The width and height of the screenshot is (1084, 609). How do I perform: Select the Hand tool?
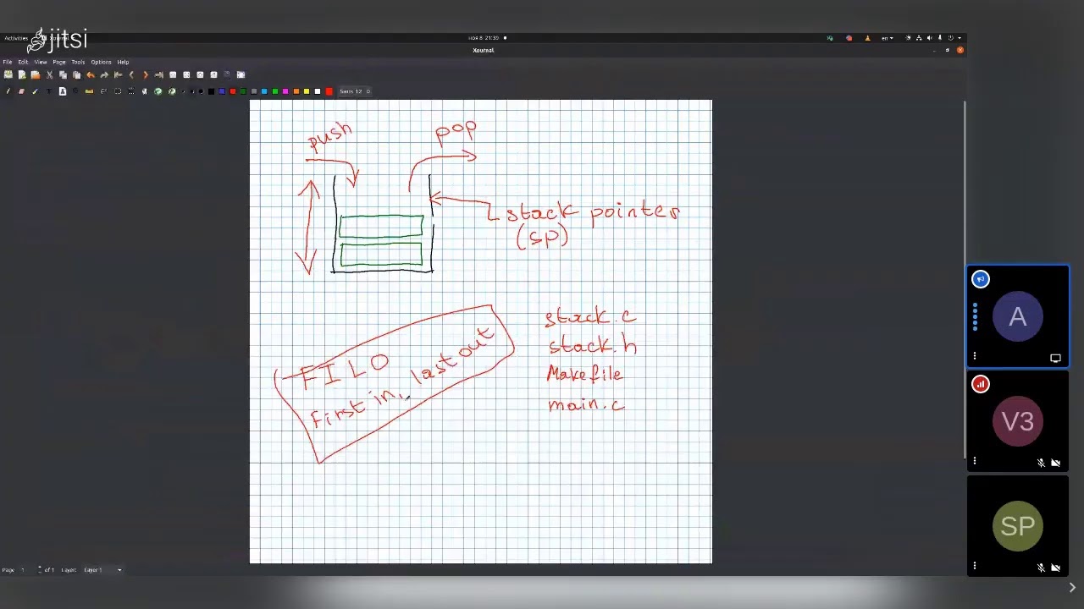145,91
